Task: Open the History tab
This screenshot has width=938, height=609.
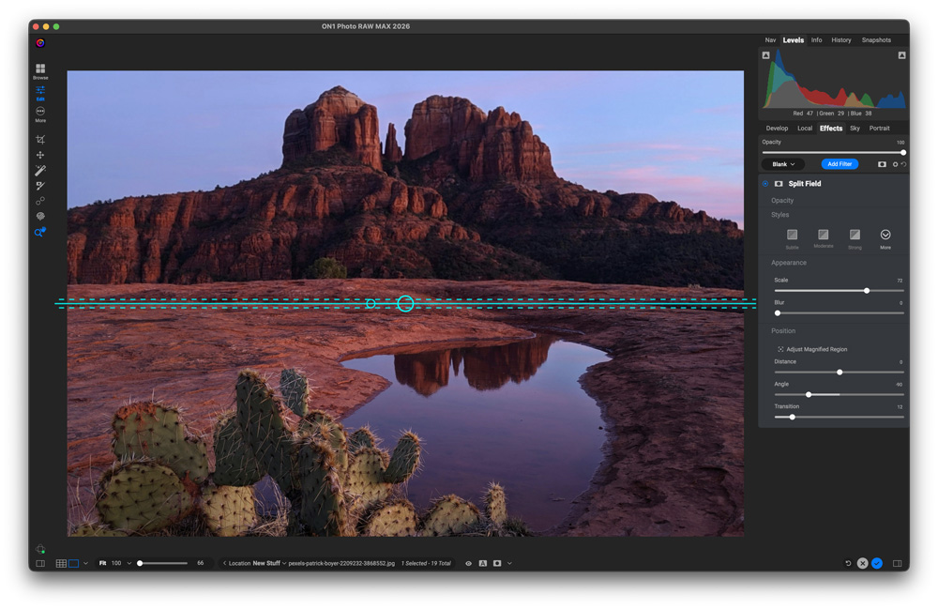Action: (840, 40)
